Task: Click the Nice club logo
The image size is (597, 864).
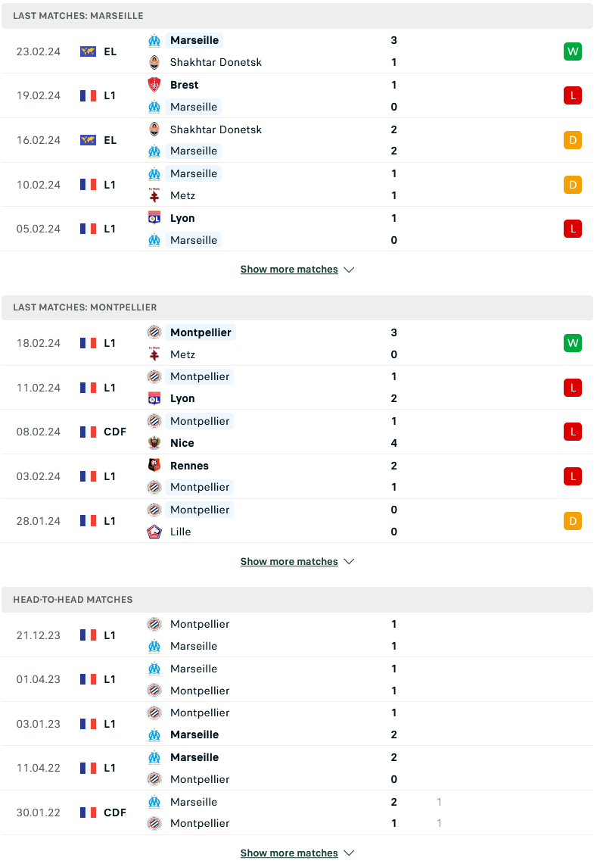Action: click(x=156, y=443)
